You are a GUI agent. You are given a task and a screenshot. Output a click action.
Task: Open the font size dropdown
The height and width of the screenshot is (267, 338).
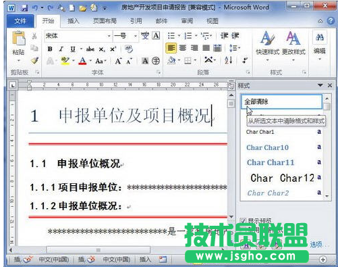(x=136, y=36)
